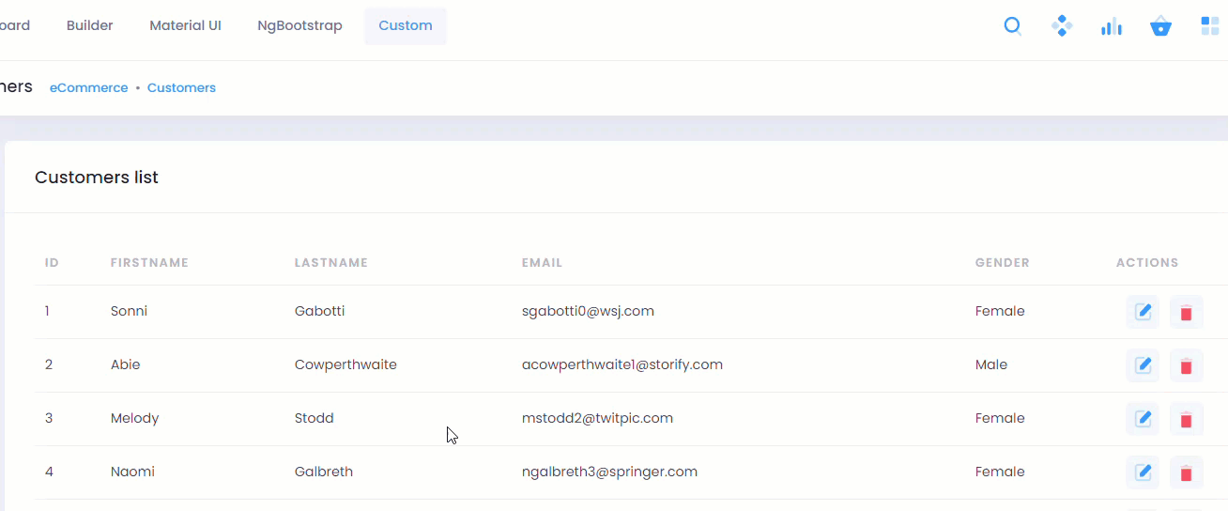Screen dimensions: 1228x511
Task: Delete customer Melody Stodd
Action: point(1186,419)
